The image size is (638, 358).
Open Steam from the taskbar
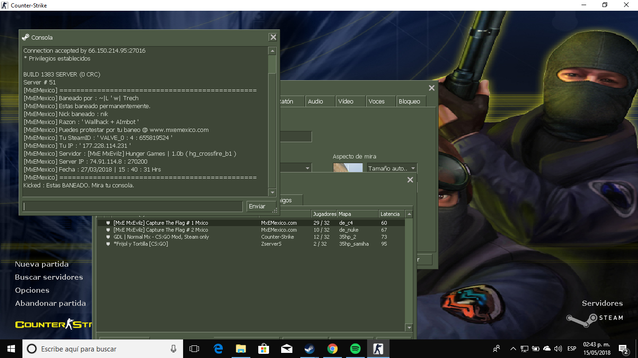click(309, 349)
